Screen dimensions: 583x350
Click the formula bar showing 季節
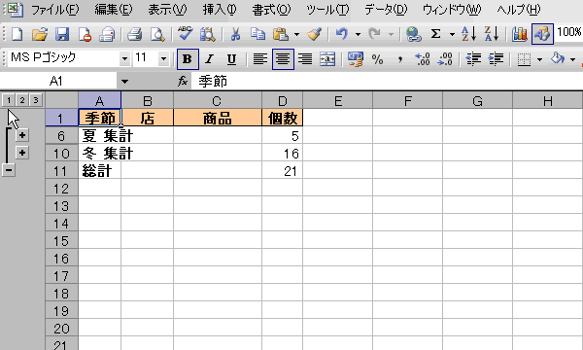click(x=387, y=81)
